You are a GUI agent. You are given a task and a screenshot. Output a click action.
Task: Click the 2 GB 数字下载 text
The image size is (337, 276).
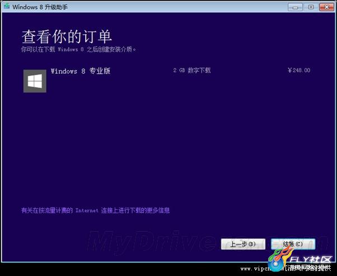[192, 70]
